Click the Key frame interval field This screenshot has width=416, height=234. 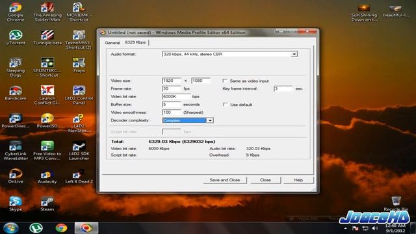(283, 88)
